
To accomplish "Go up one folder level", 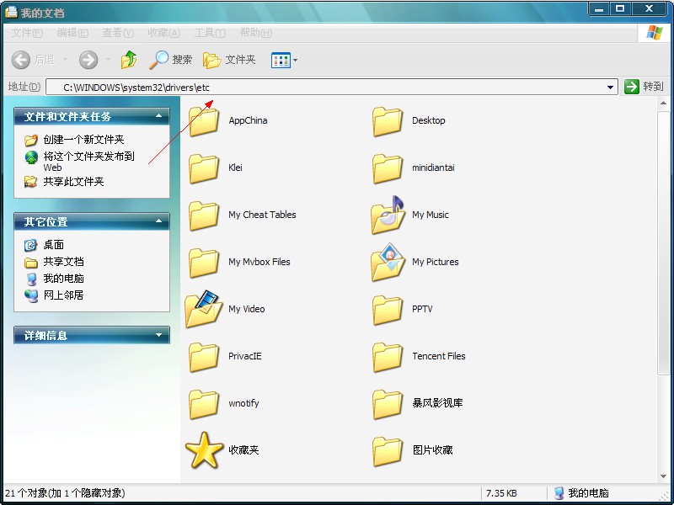I will point(129,60).
